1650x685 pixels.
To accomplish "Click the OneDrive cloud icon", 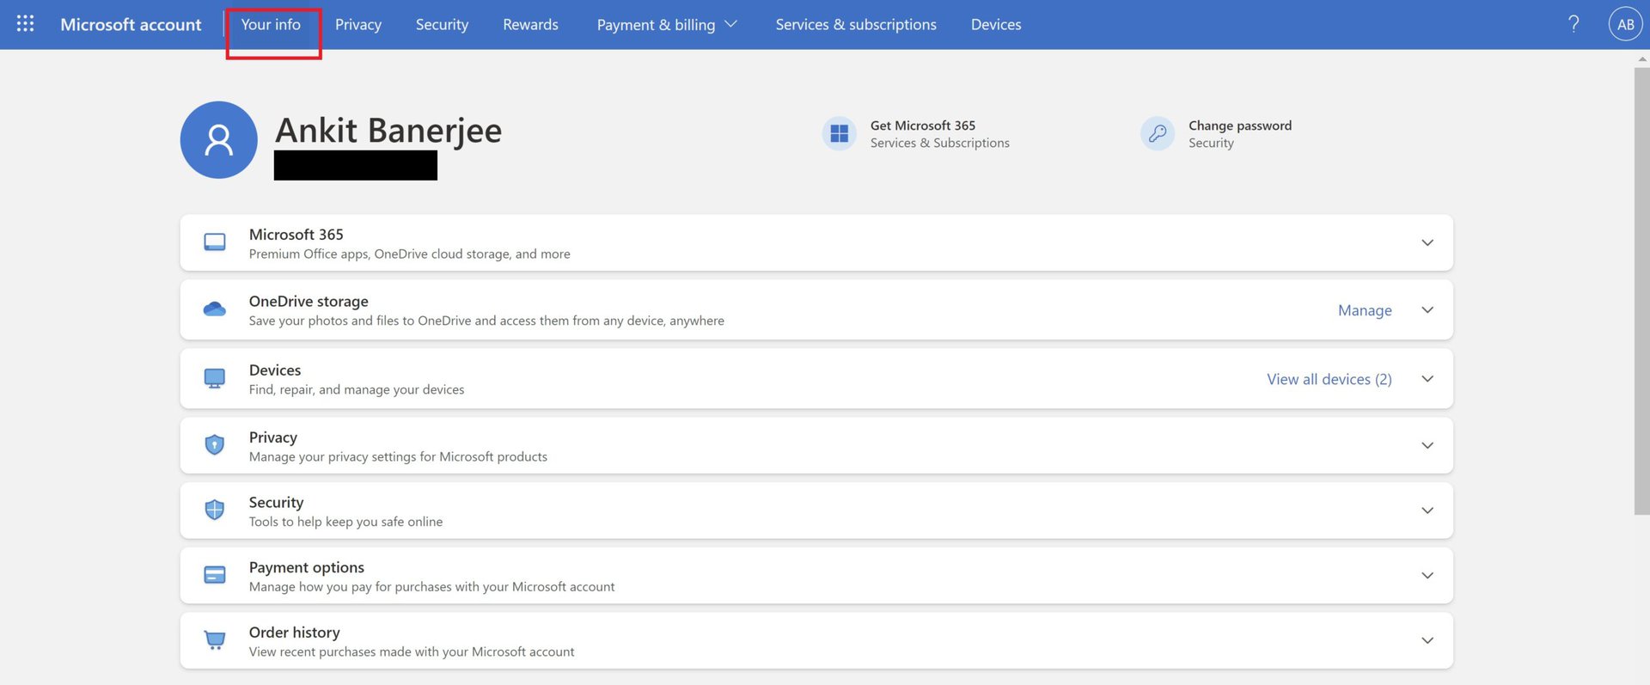I will [215, 309].
